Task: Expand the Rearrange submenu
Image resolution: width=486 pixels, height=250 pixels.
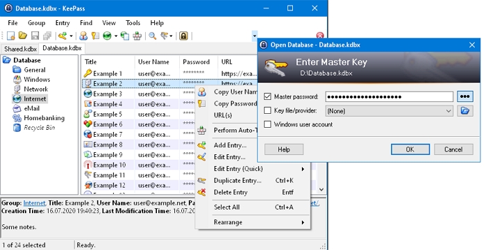Action: pyautogui.click(x=303, y=222)
